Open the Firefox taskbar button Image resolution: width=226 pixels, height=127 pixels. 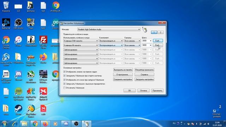point(45,124)
